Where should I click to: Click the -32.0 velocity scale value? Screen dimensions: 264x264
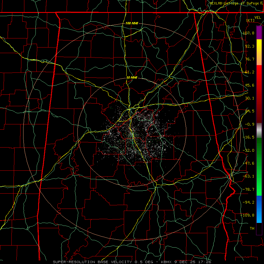point(248,150)
